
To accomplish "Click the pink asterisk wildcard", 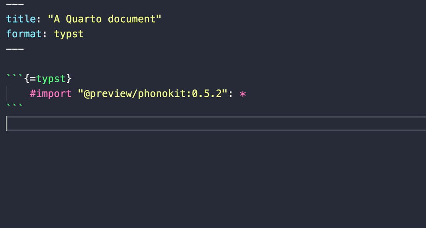I will (243, 95).
